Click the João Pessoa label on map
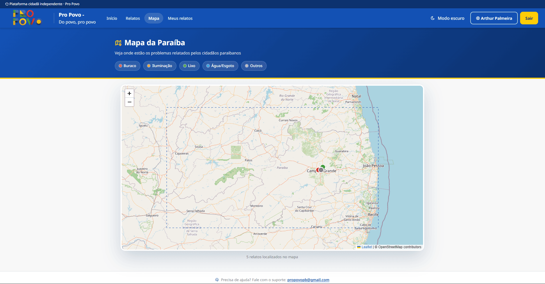This screenshot has height=284, width=545. (373, 166)
